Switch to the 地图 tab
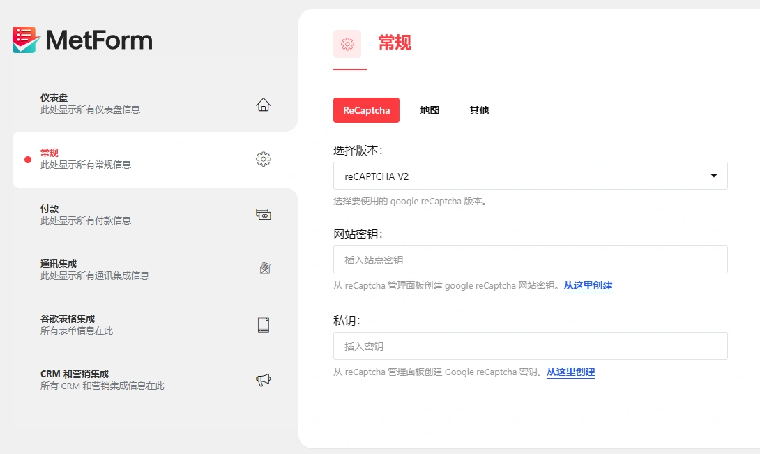The height and width of the screenshot is (454, 760). coord(430,109)
